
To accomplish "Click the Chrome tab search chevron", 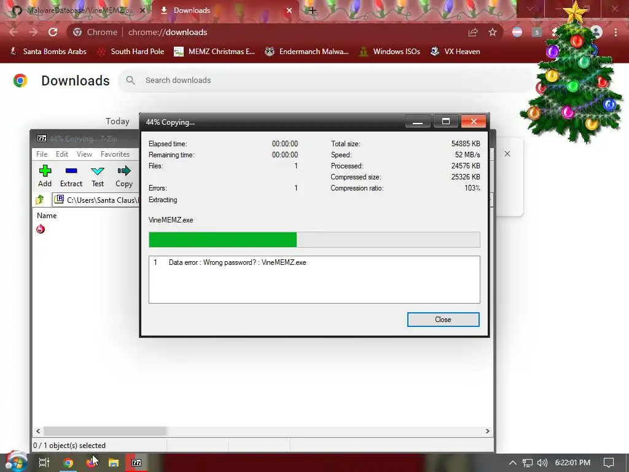I will pos(530,9).
